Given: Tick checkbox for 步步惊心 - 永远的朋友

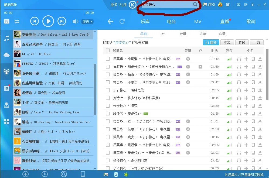Looking at the screenshot, I should coord(108,160).
